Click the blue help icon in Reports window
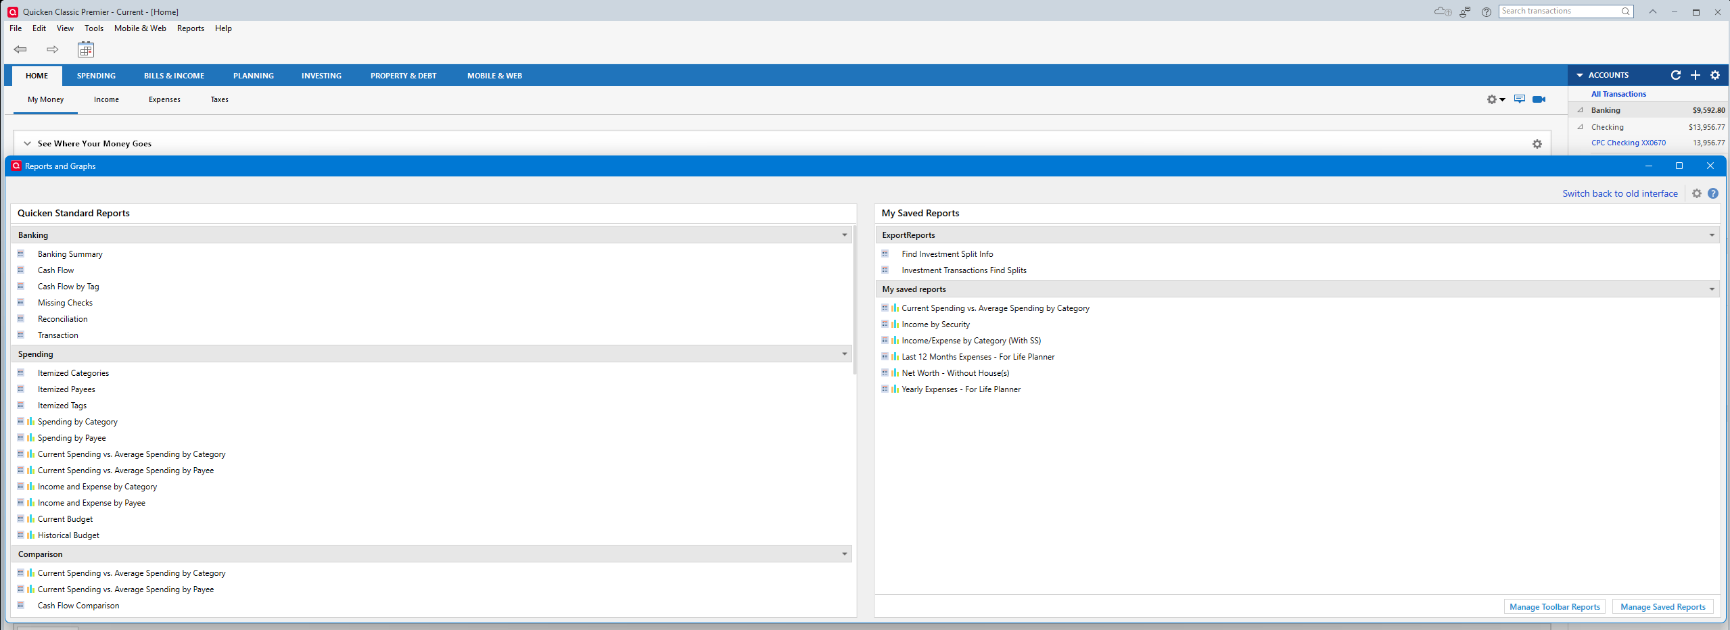Viewport: 1730px width, 630px height. click(1713, 193)
